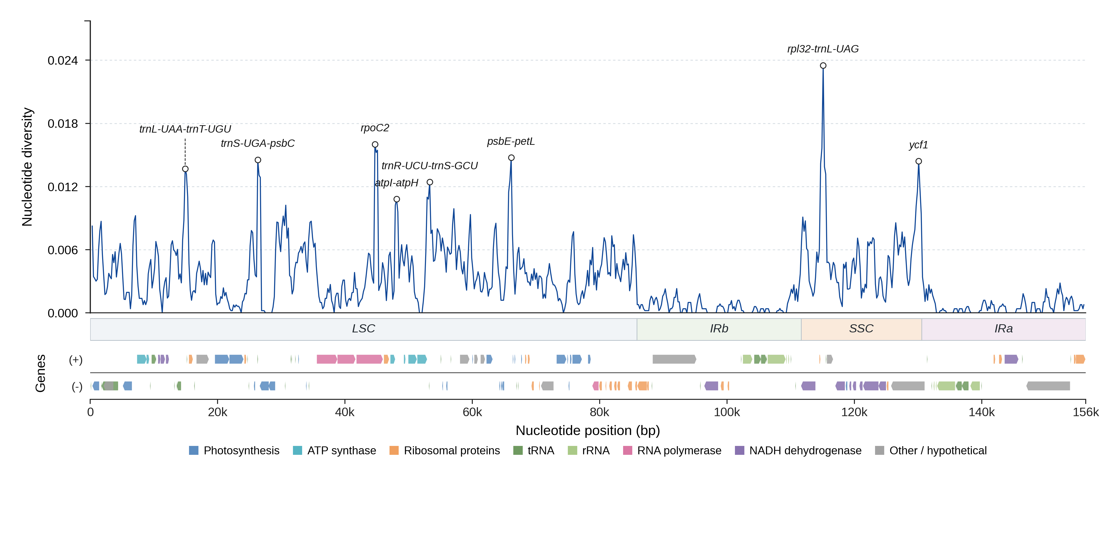Click the '(-)' strand label
1101x535 pixels.
point(77,387)
